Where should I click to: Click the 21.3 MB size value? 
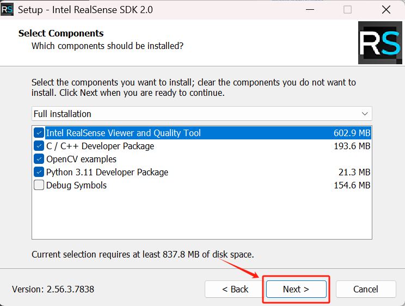point(354,172)
